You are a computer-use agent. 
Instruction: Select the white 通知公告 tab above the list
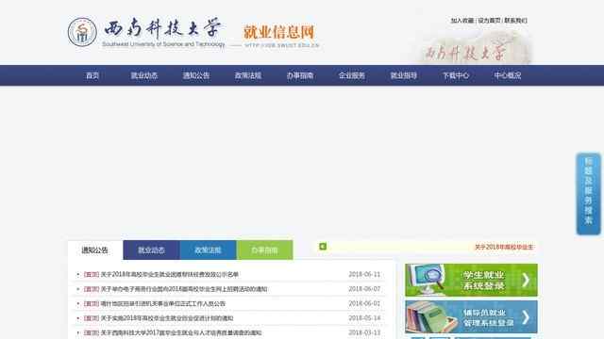95,250
